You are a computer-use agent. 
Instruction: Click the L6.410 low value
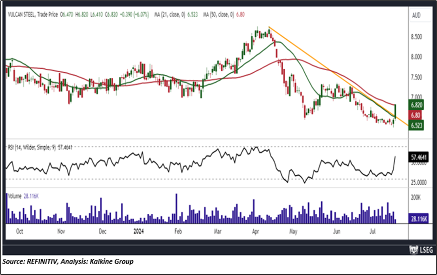click(97, 14)
